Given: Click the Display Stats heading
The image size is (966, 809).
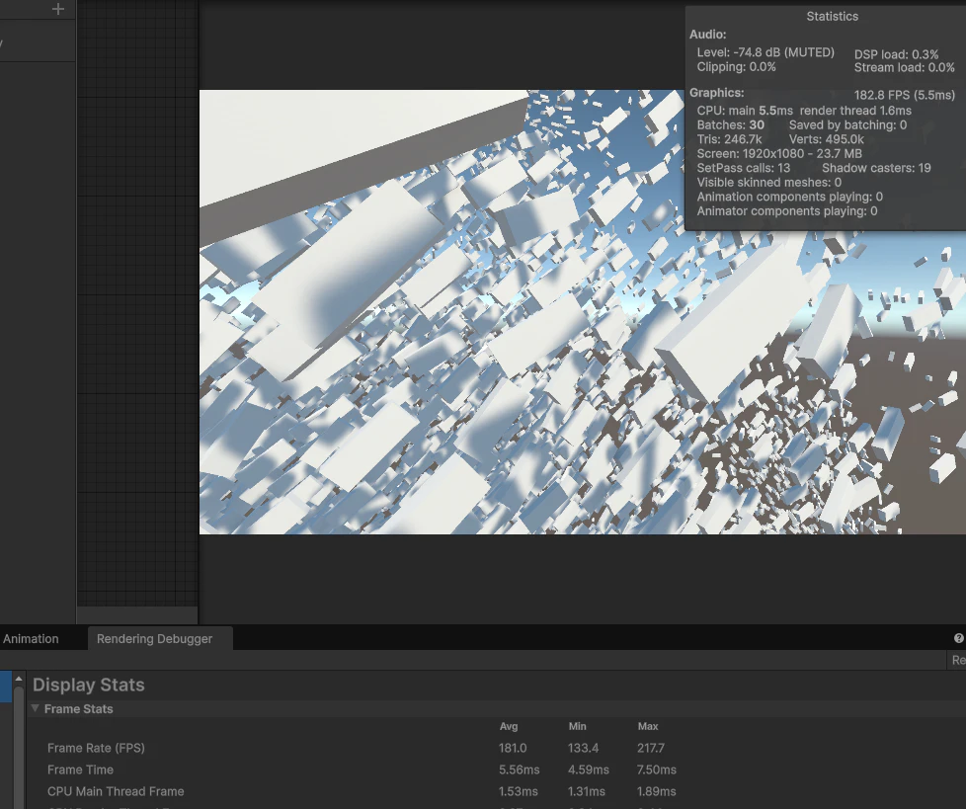Looking at the screenshot, I should pos(89,686).
